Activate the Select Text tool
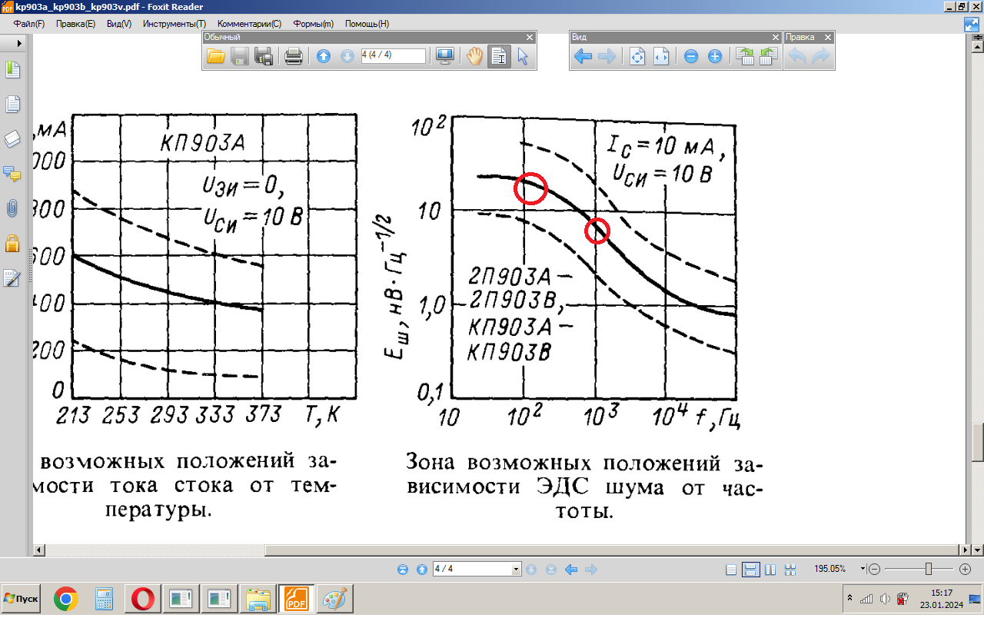 click(499, 56)
